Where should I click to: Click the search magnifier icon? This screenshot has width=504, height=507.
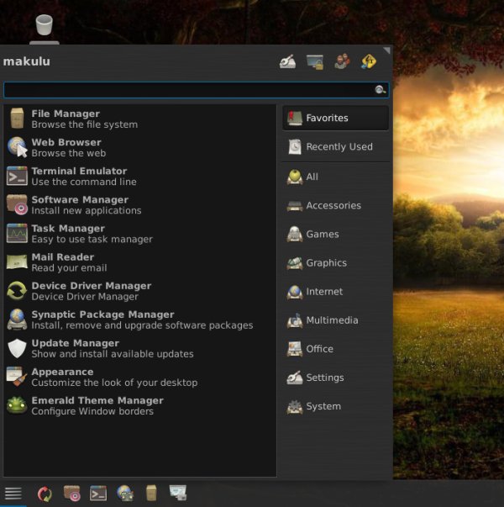[380, 90]
